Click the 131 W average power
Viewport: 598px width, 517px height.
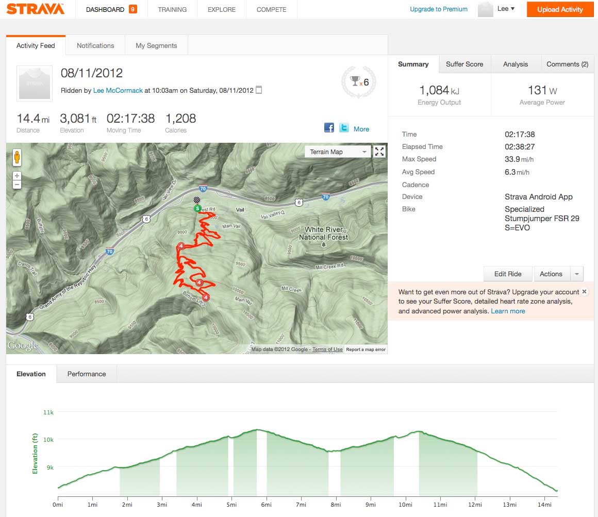tap(542, 90)
